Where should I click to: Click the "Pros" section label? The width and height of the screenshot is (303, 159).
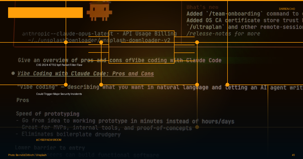[x=23, y=100]
